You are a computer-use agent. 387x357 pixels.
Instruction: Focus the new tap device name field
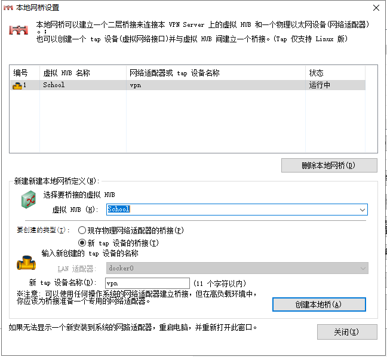tap(147, 283)
